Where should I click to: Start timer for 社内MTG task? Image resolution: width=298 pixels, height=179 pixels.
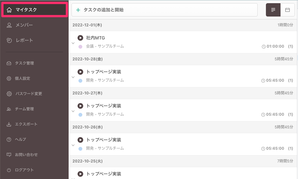click(x=80, y=38)
